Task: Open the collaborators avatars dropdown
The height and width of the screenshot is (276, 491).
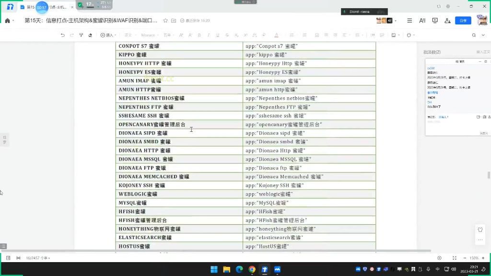Action: [386, 21]
